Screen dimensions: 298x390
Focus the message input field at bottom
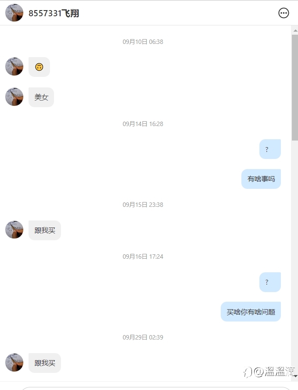click(156, 388)
